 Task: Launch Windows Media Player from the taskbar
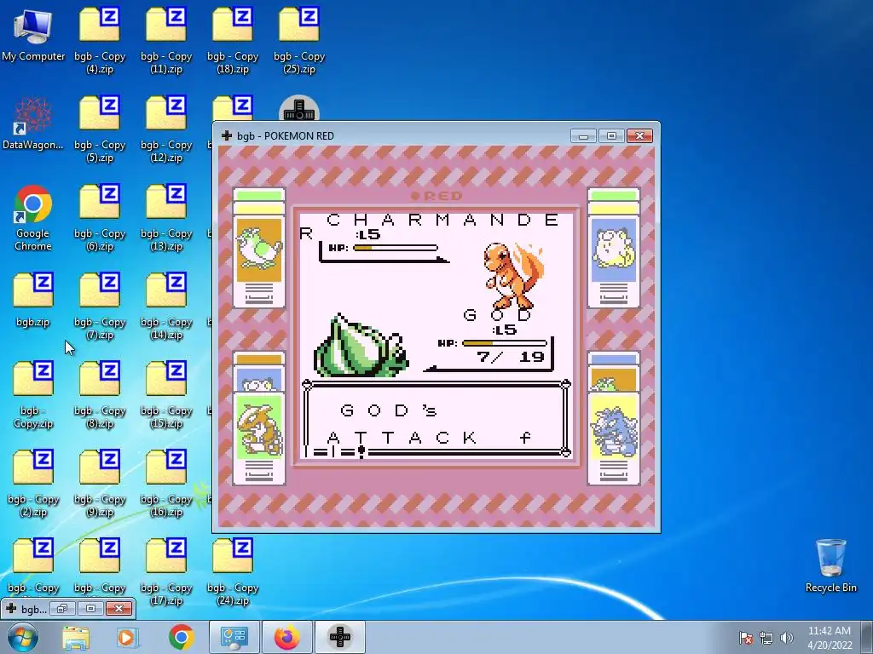coord(127,637)
